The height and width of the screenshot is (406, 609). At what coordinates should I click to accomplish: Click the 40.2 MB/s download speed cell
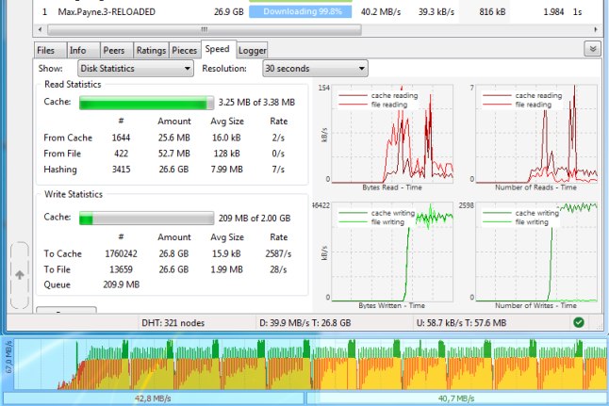[x=381, y=12]
